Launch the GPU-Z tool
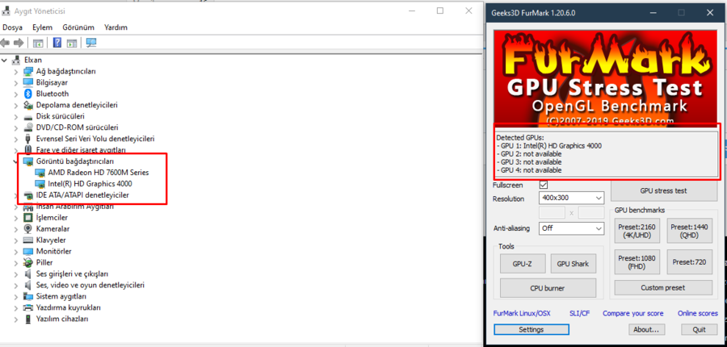 (x=522, y=264)
